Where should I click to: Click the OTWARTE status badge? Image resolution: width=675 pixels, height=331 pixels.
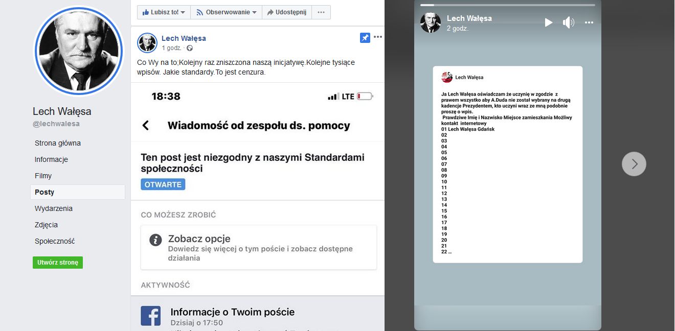pos(163,184)
